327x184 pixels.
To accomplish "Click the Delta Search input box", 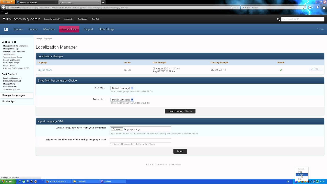I will click(274, 8).
